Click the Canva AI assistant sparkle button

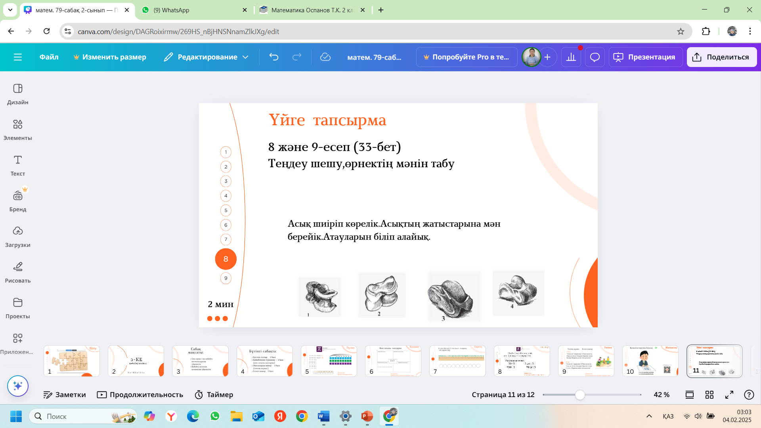point(17,386)
